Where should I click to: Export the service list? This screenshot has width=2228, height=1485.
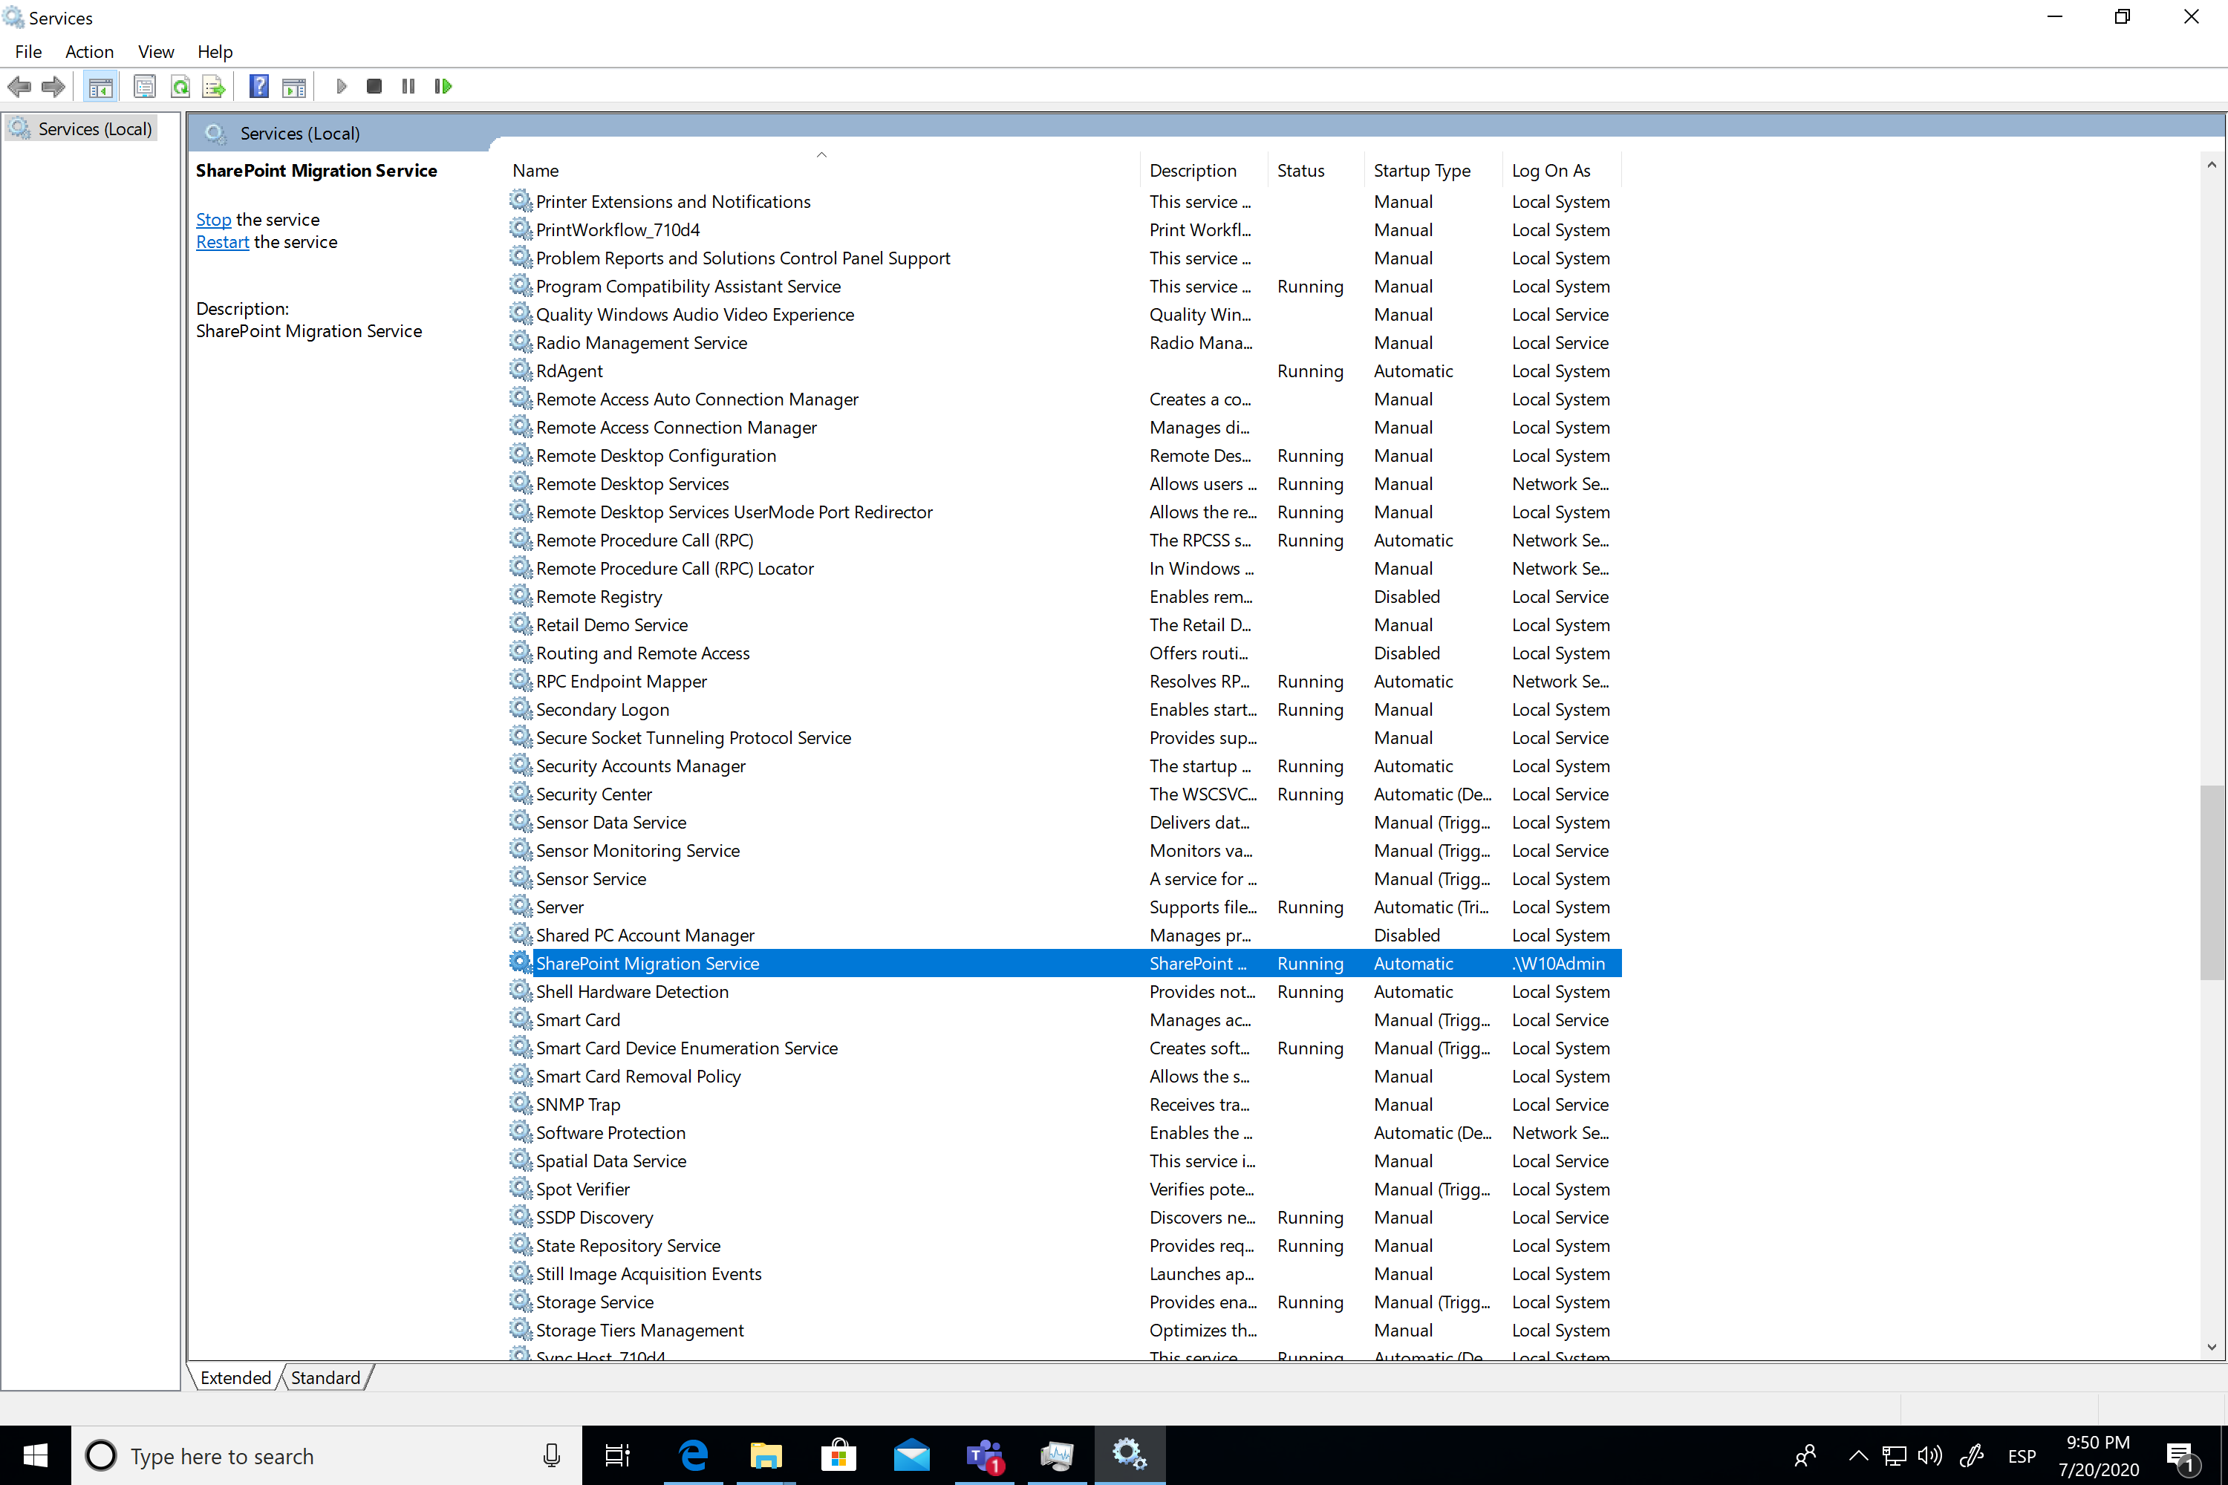tap(213, 86)
